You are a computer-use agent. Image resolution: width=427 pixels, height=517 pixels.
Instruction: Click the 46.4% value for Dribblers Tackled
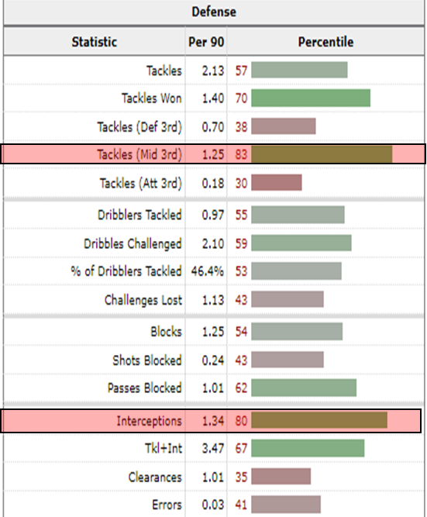pos(208,271)
